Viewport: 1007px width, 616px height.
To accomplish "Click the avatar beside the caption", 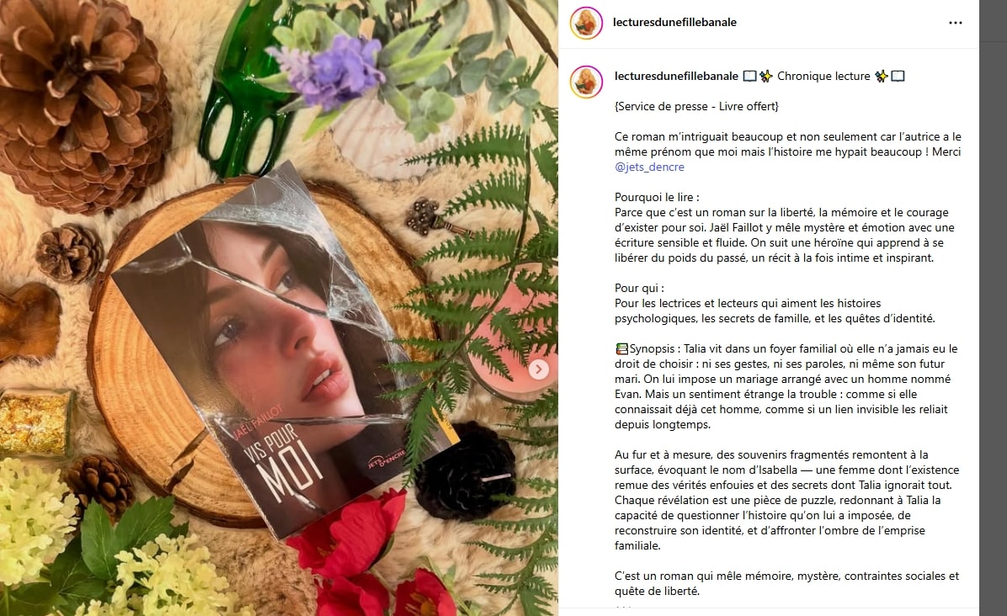I will [586, 82].
